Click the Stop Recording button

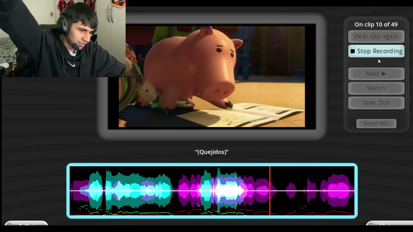pos(376,51)
